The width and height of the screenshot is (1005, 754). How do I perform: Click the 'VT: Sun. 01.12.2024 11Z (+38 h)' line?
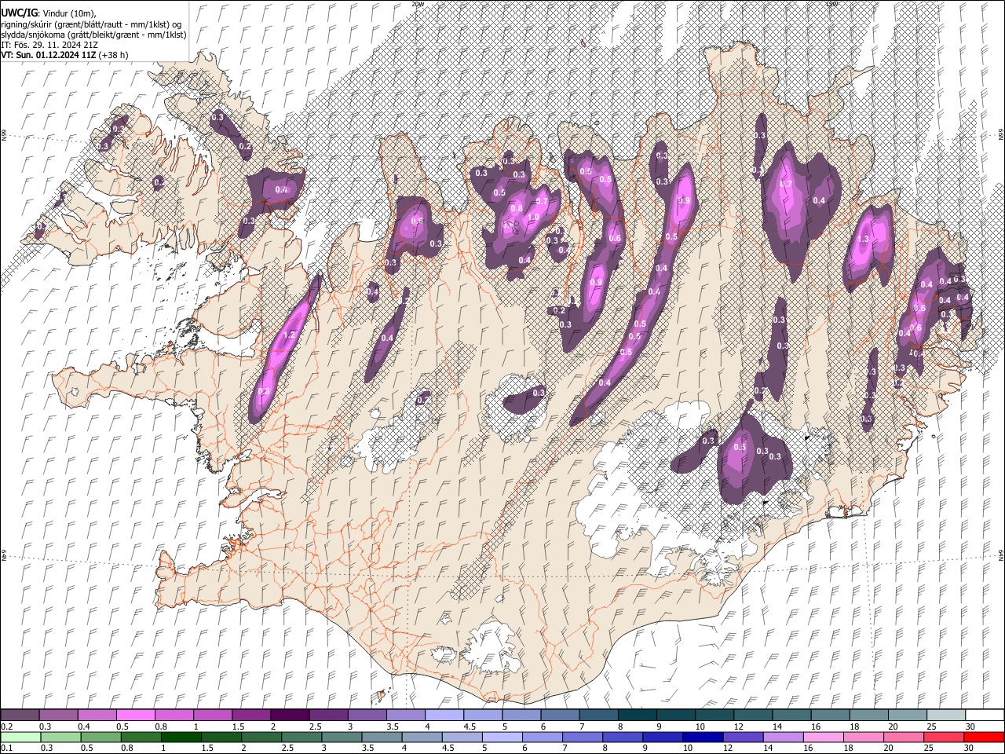64,55
